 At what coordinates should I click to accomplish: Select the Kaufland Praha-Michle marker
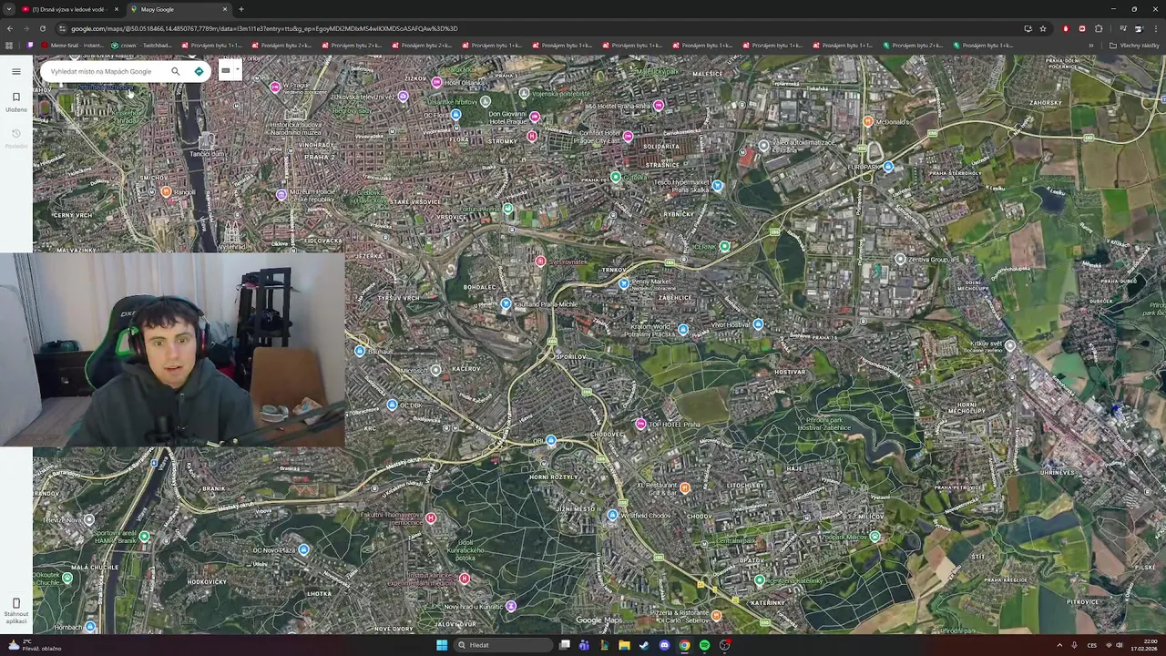[506, 304]
